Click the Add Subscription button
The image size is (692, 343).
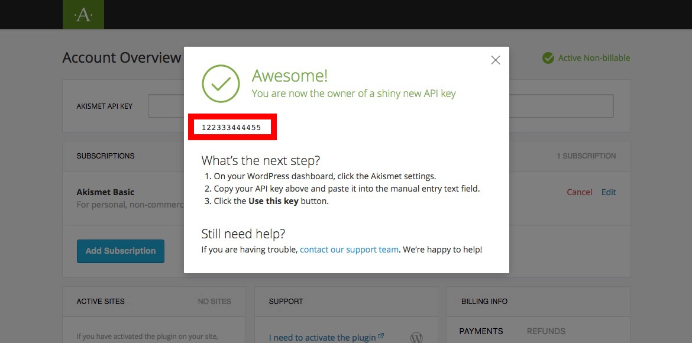coord(121,251)
